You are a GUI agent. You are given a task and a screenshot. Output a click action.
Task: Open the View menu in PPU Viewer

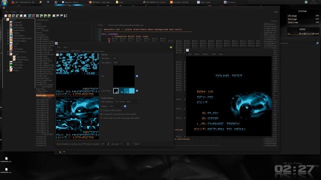point(65,47)
